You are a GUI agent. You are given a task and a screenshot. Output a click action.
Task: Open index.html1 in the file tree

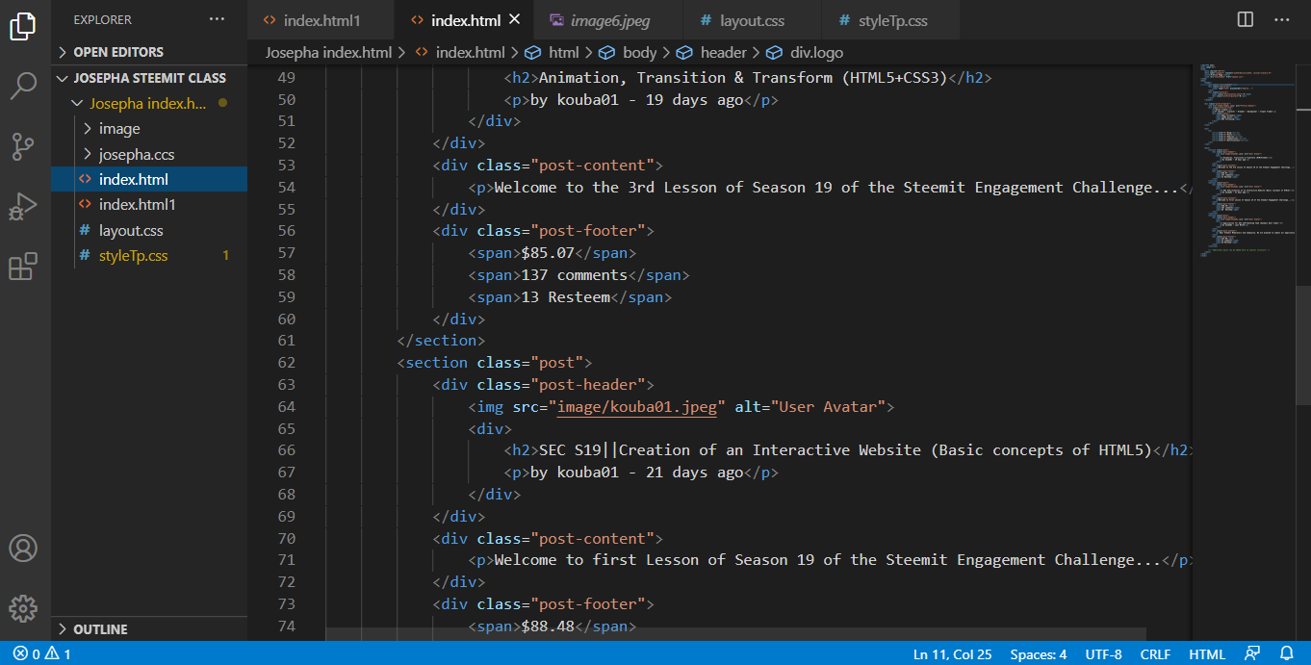(149, 204)
